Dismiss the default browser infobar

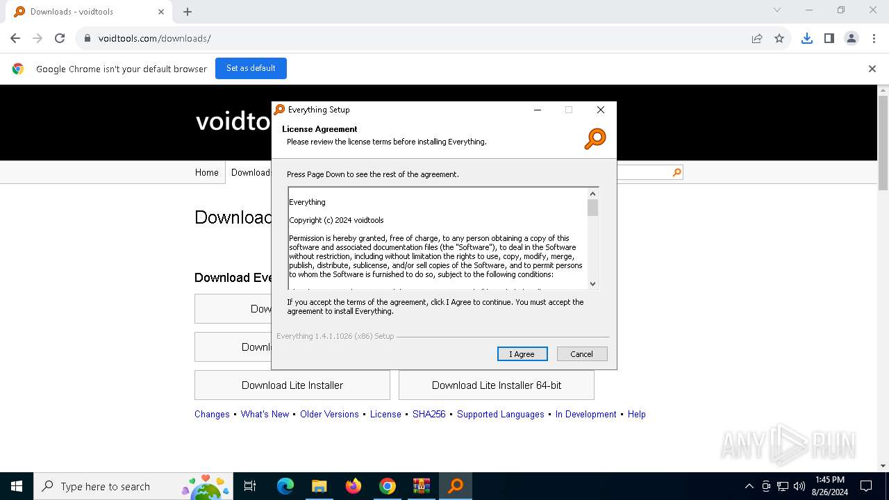pyautogui.click(x=872, y=69)
